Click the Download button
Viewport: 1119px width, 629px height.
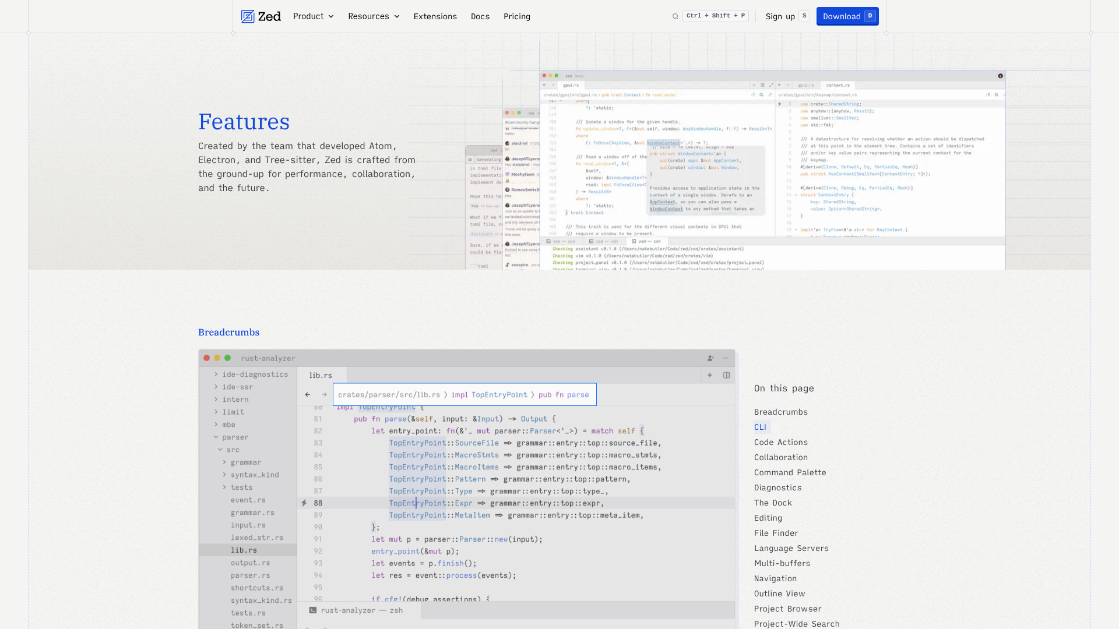pos(847,16)
